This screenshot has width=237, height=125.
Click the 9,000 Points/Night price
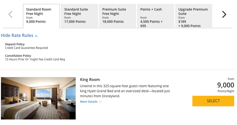pyautogui.click(x=226, y=85)
